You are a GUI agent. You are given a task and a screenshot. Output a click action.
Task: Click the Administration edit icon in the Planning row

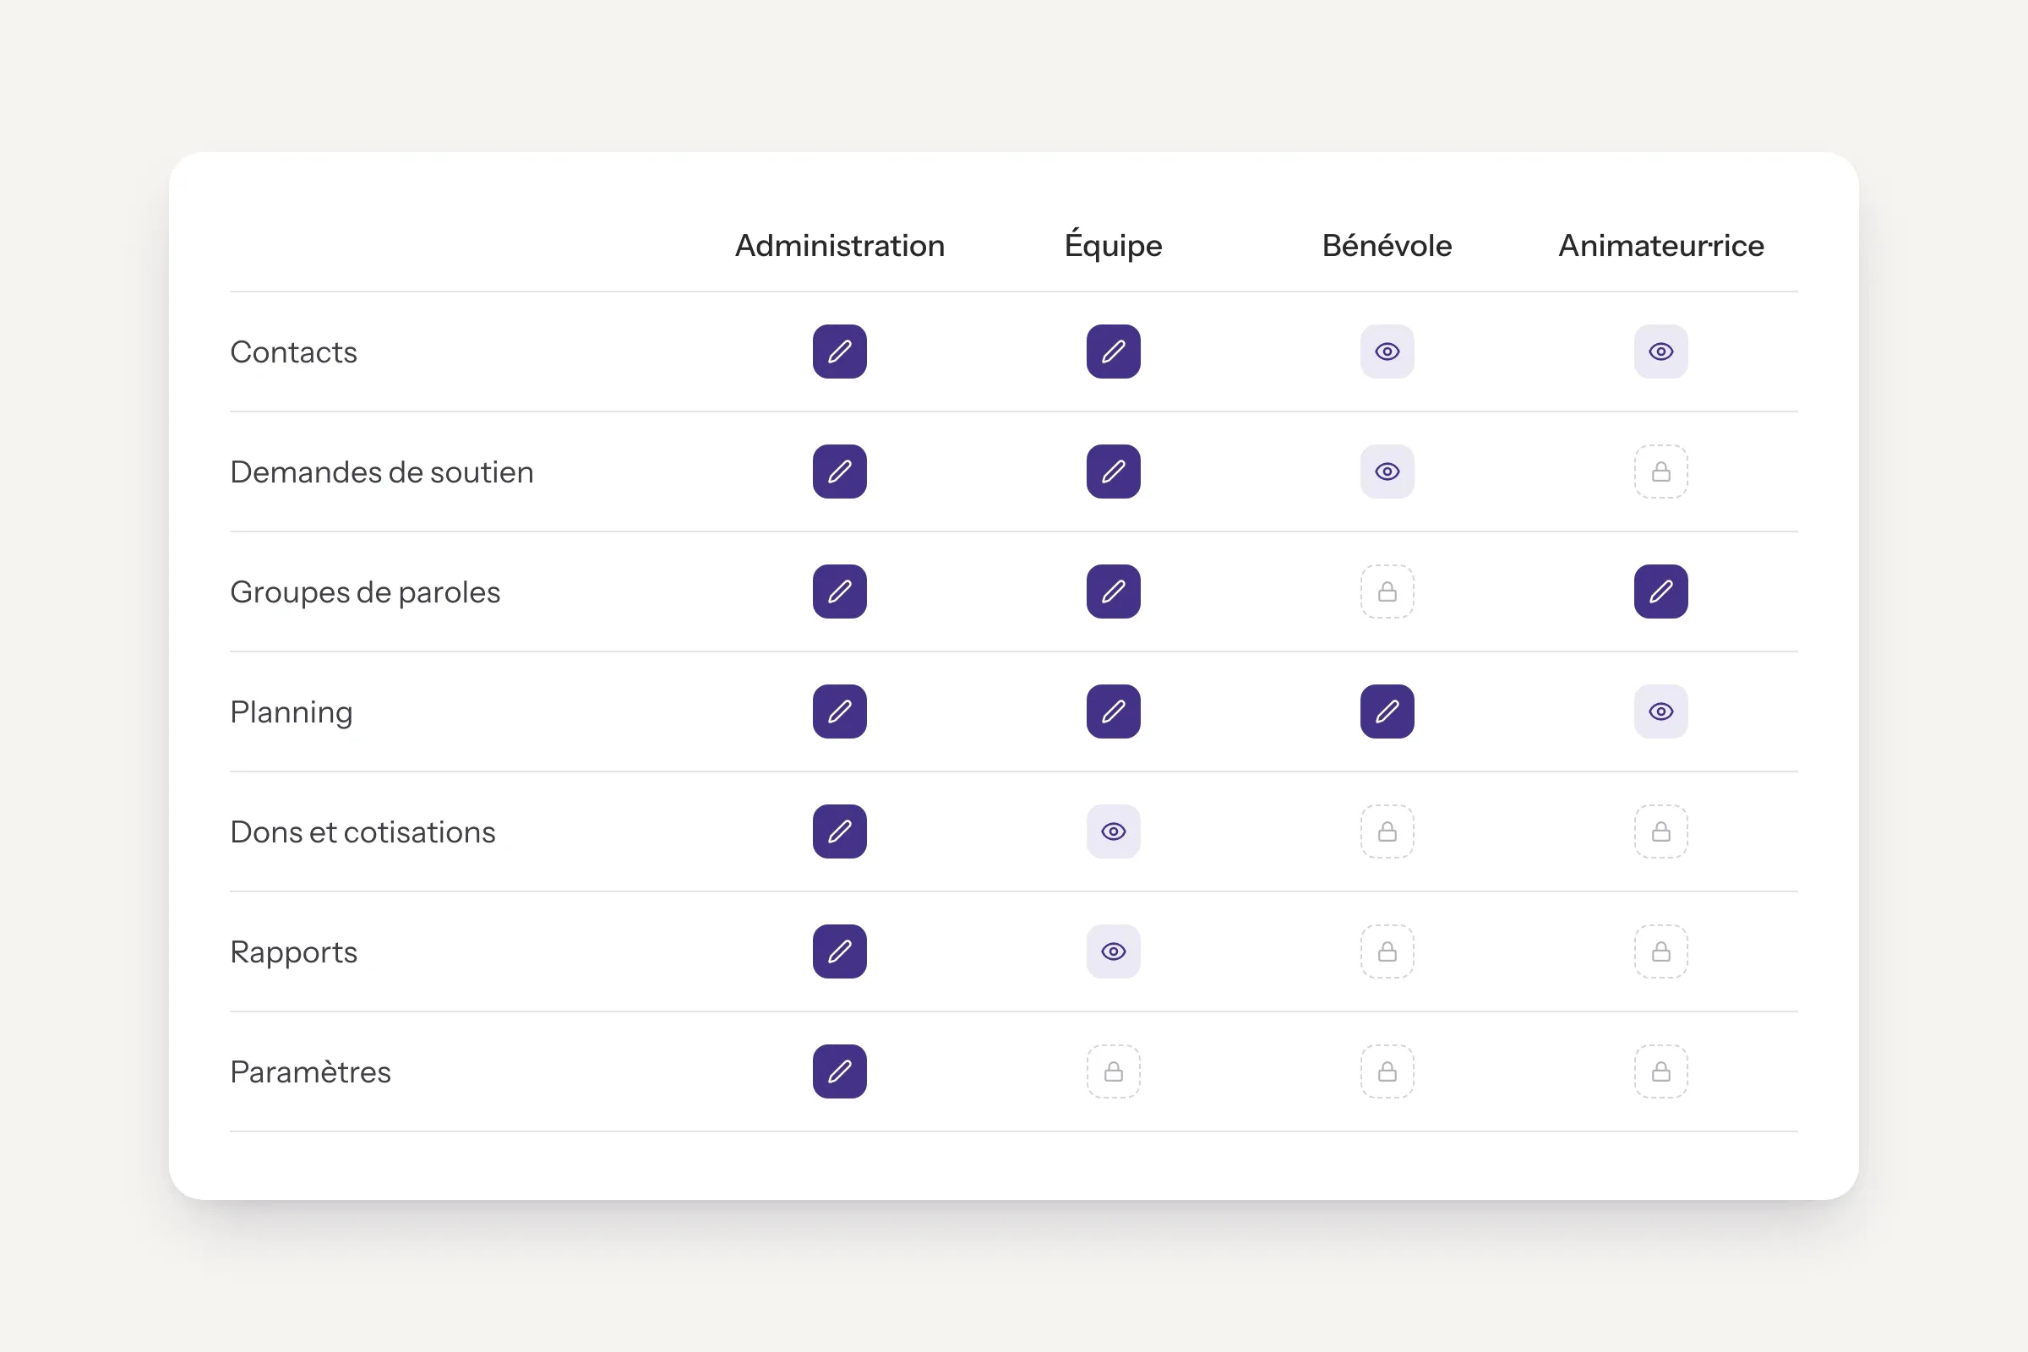(x=839, y=711)
